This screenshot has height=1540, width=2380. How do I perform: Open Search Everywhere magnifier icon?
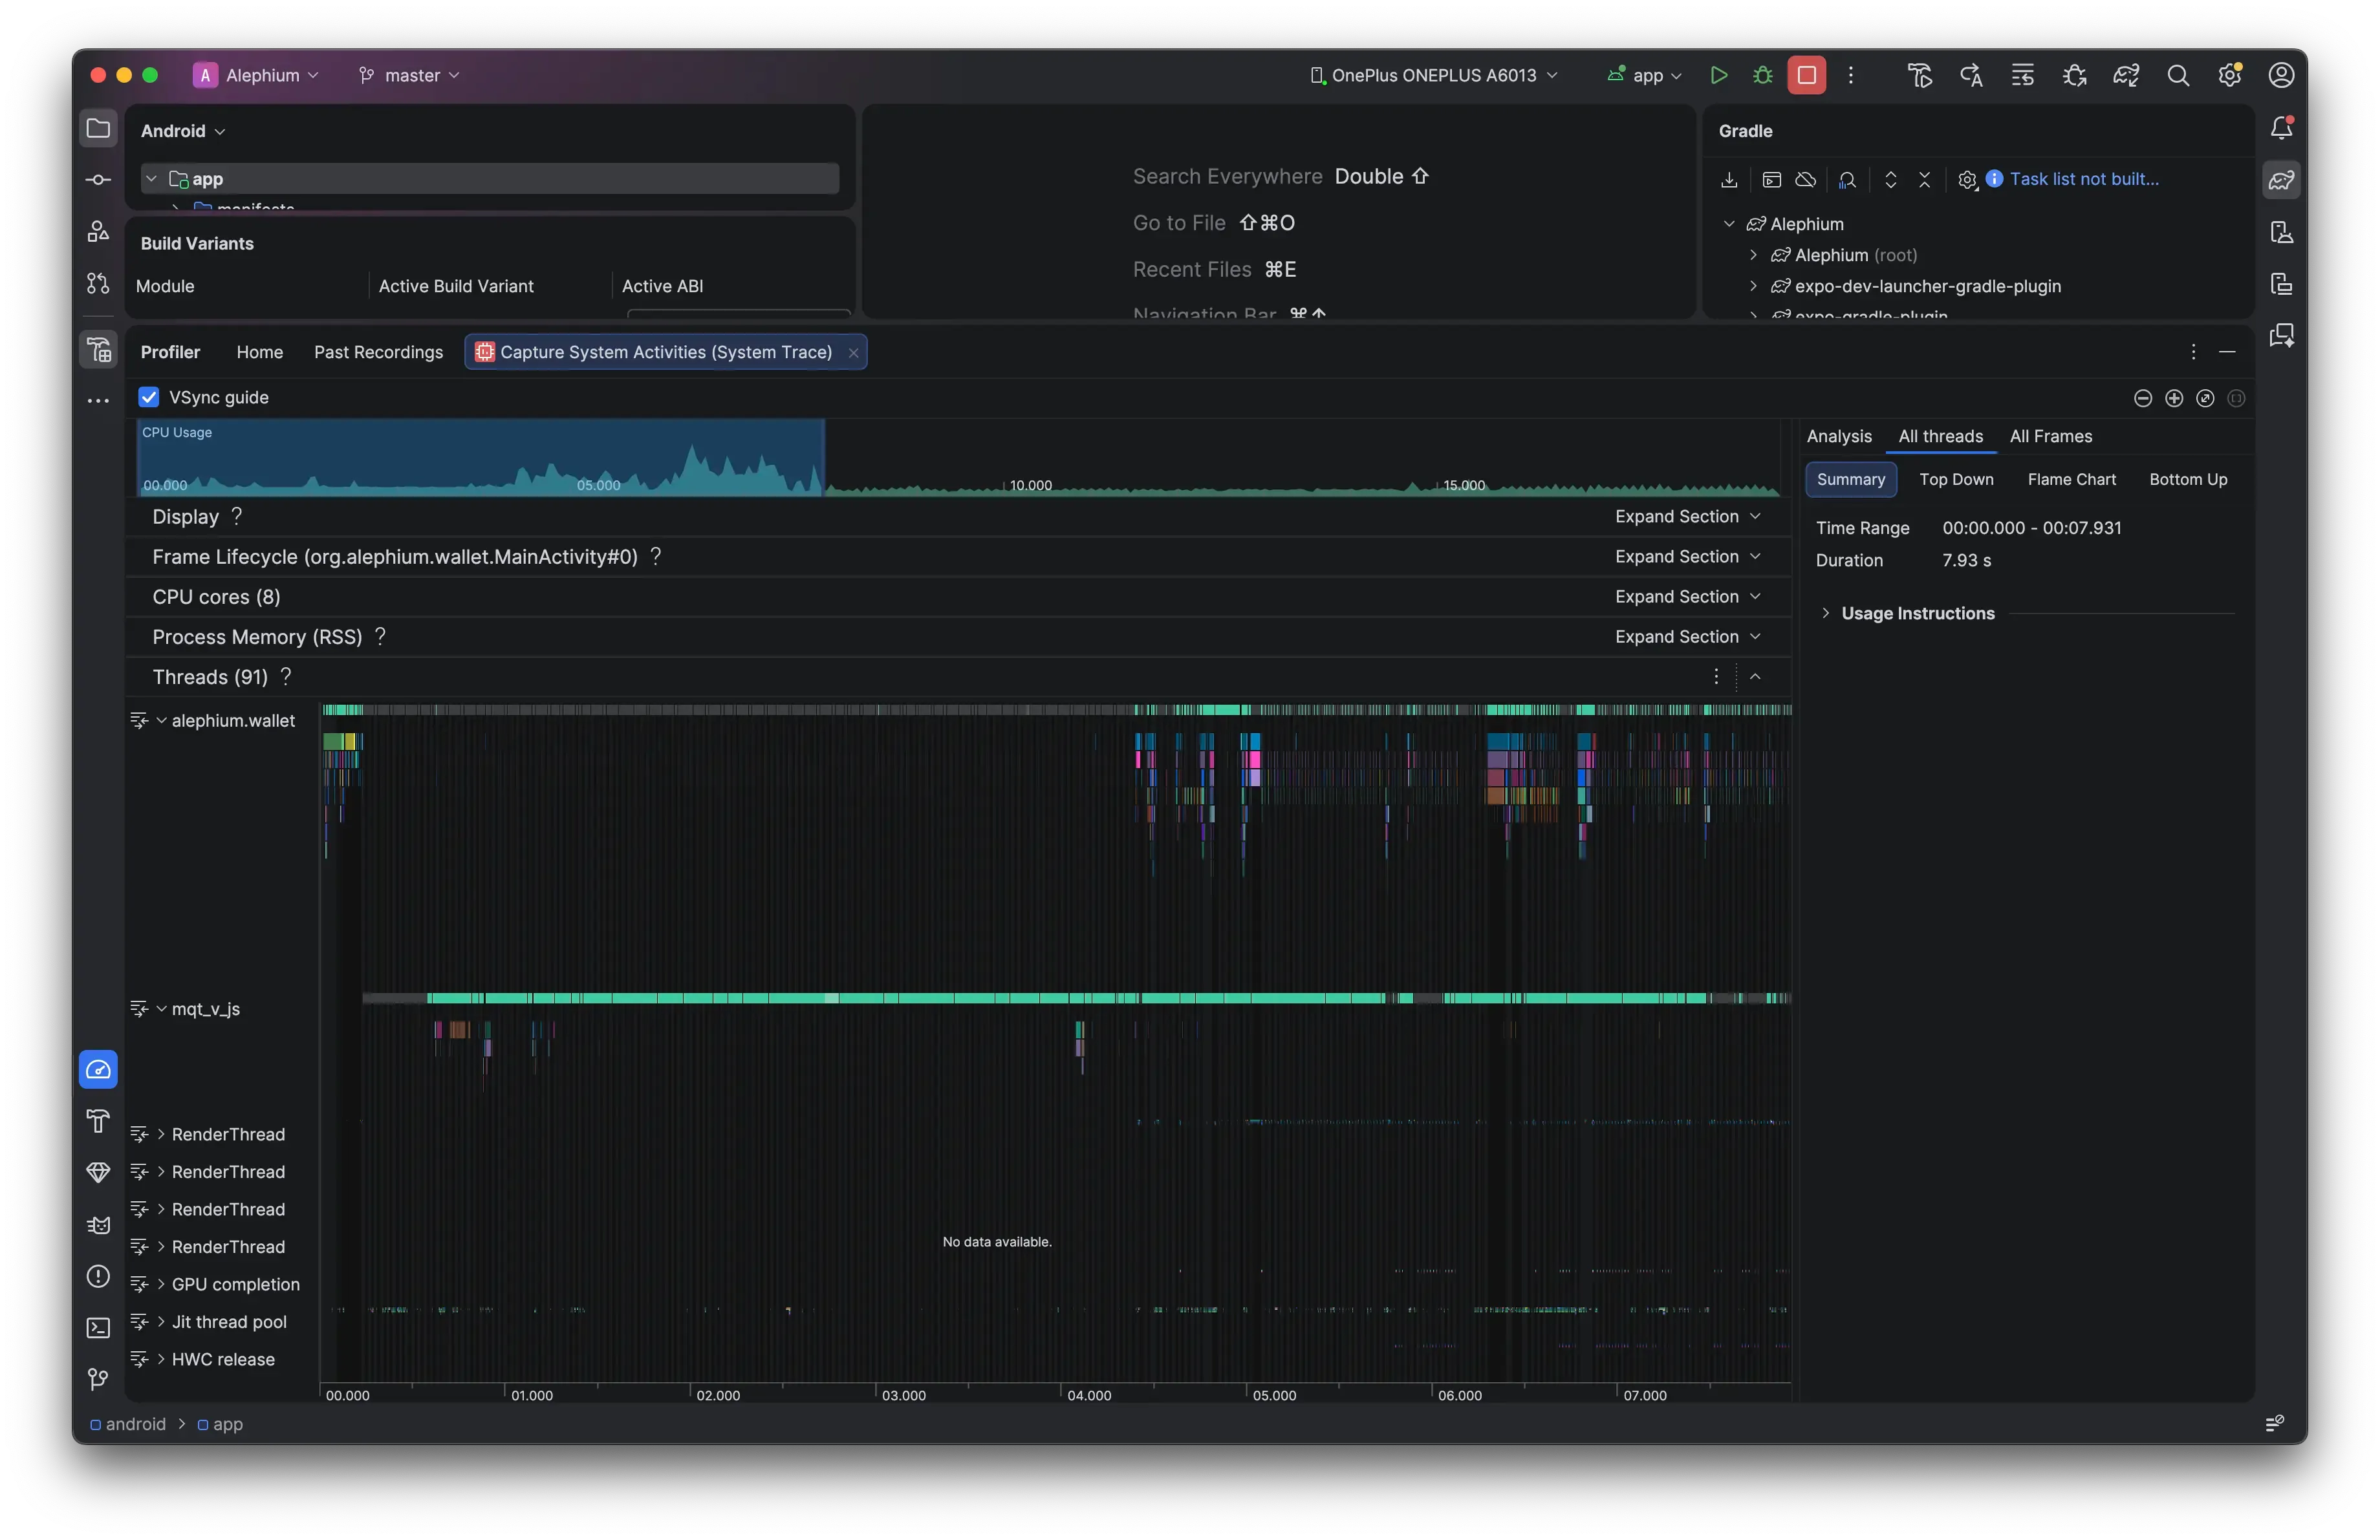pyautogui.click(x=2178, y=75)
